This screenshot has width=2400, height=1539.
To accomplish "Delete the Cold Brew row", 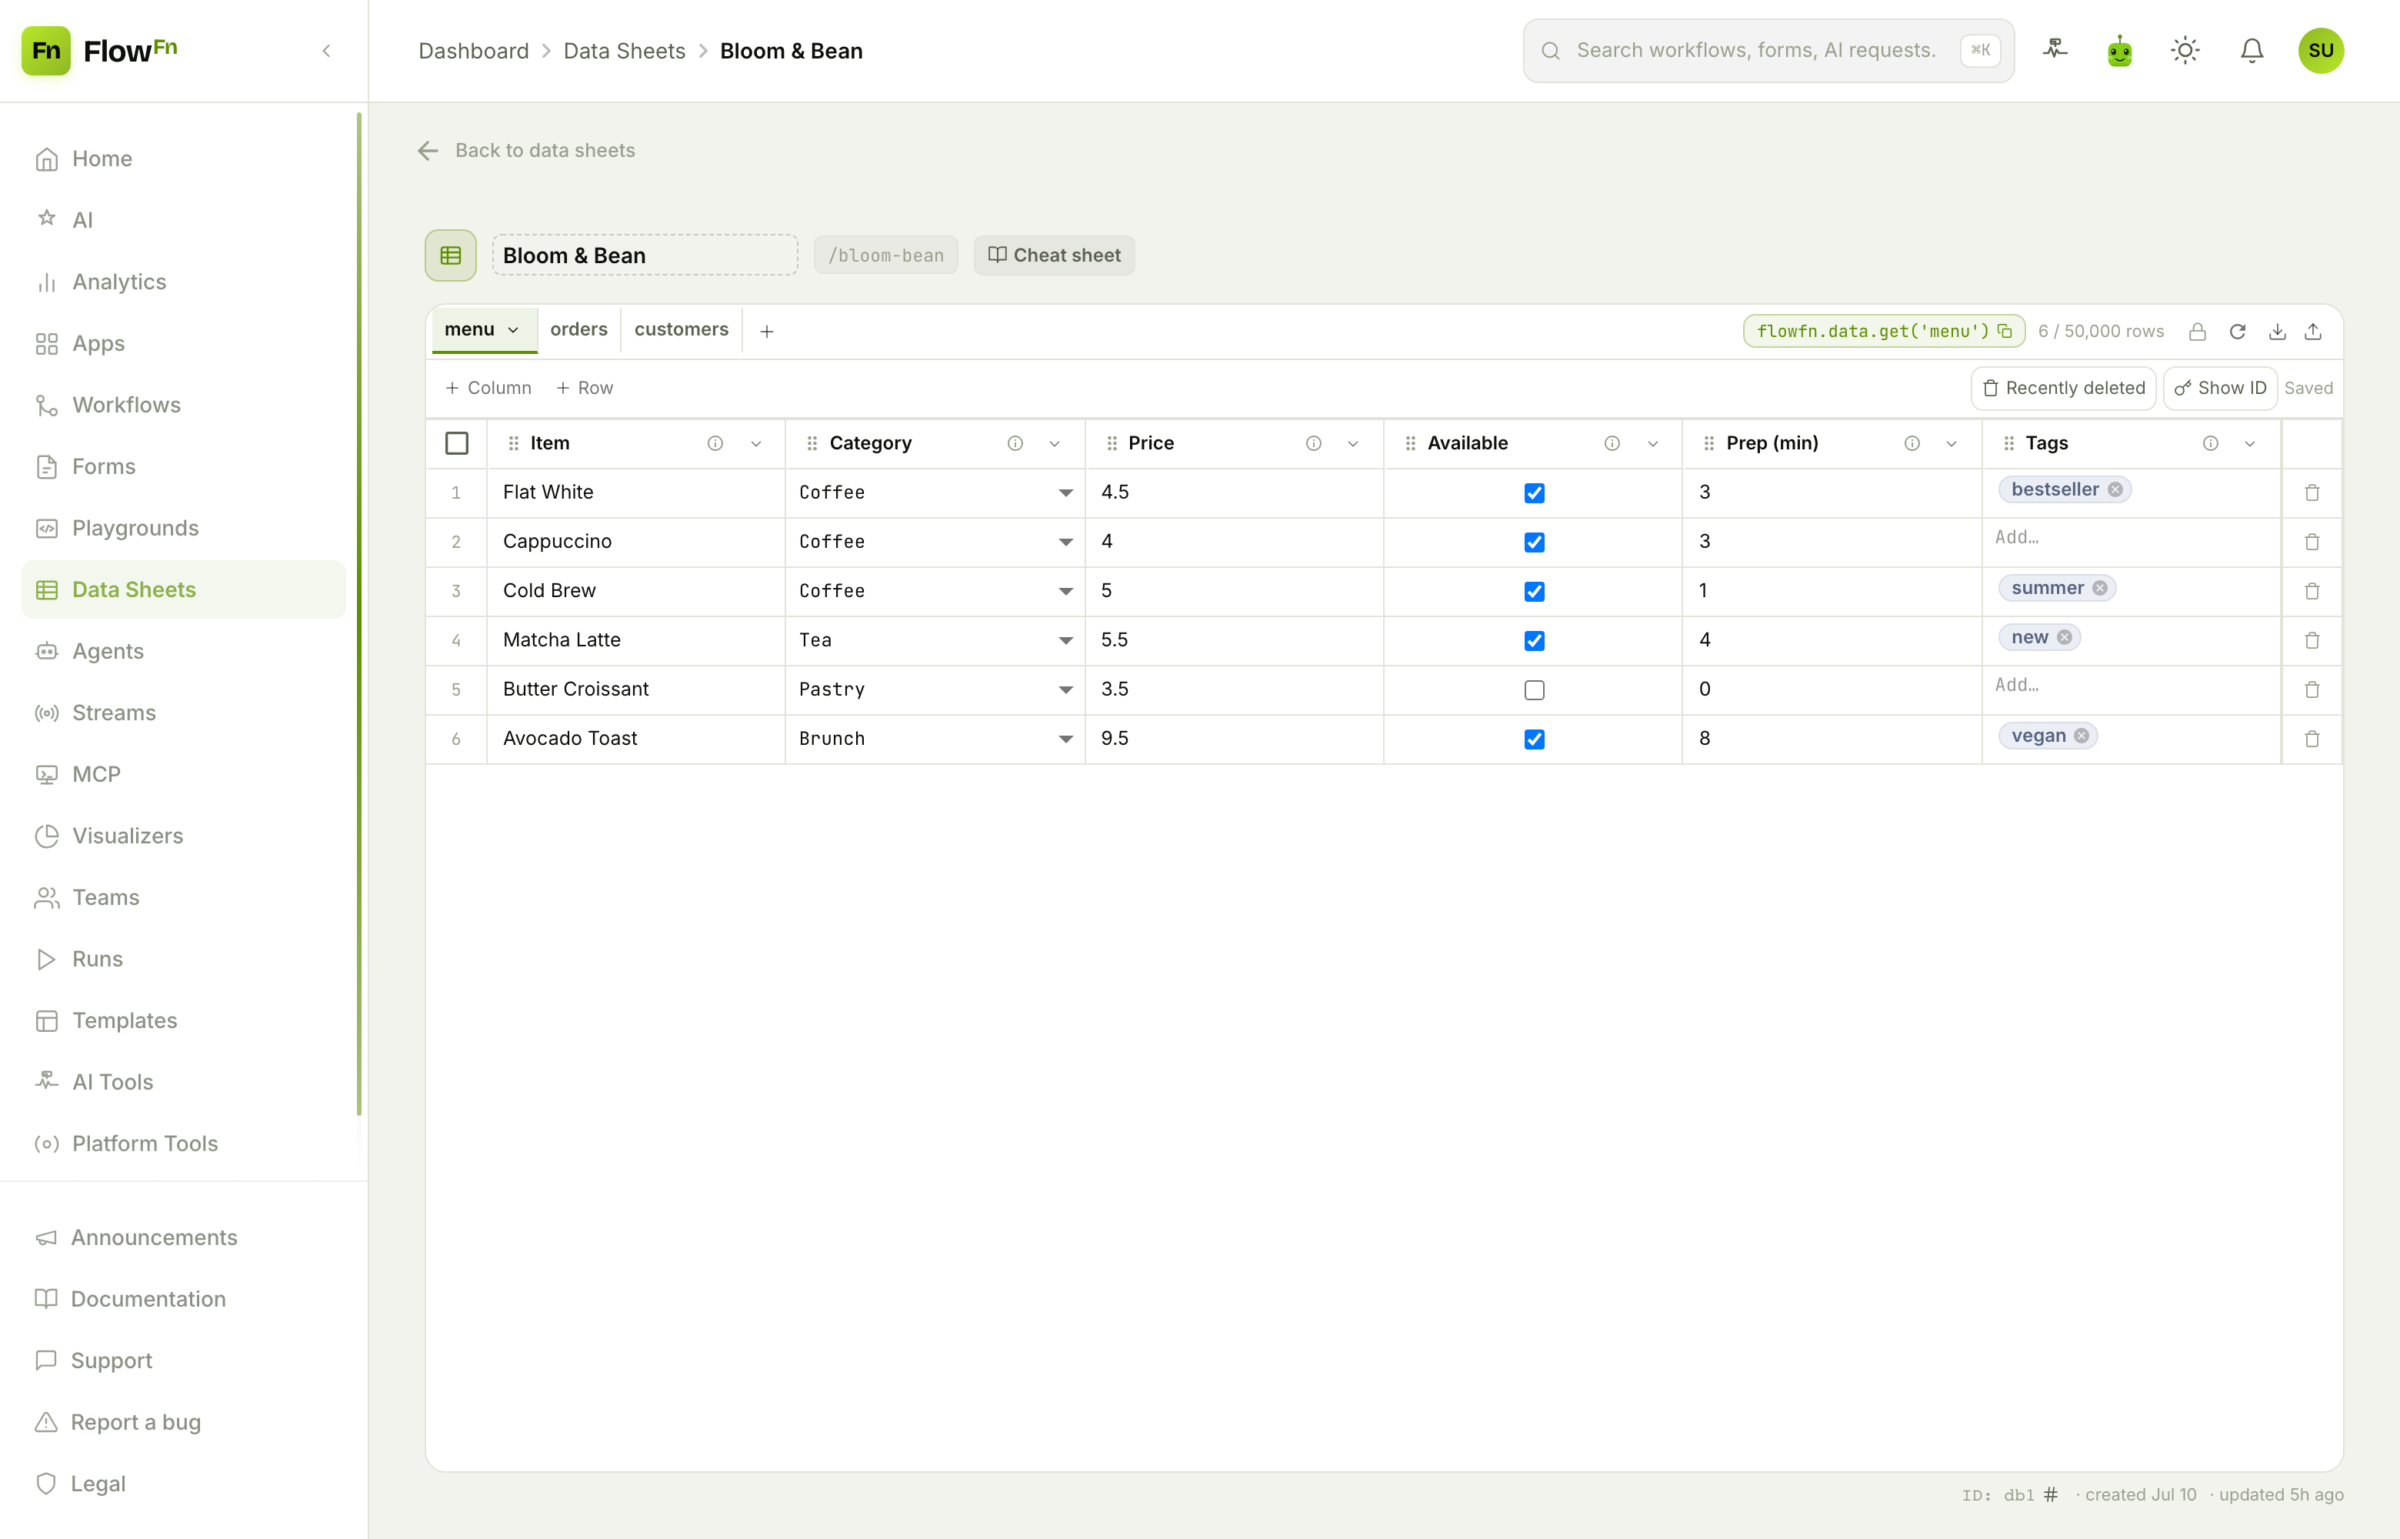I will 2312,592.
